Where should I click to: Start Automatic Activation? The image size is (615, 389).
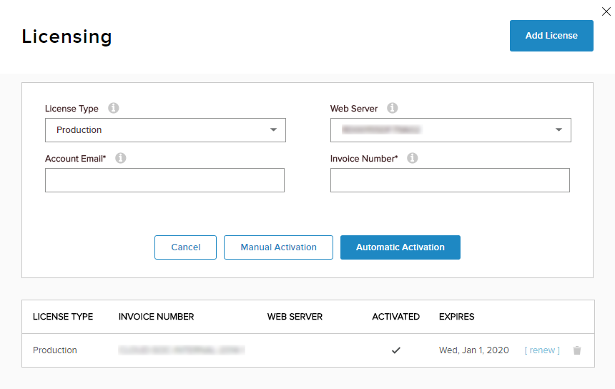[400, 247]
